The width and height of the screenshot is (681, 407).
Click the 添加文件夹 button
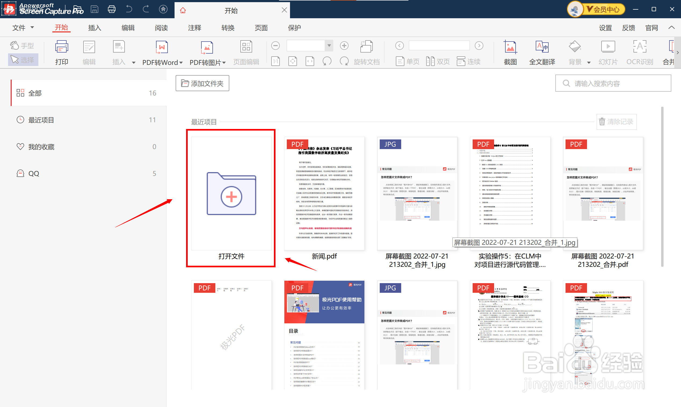pos(202,83)
